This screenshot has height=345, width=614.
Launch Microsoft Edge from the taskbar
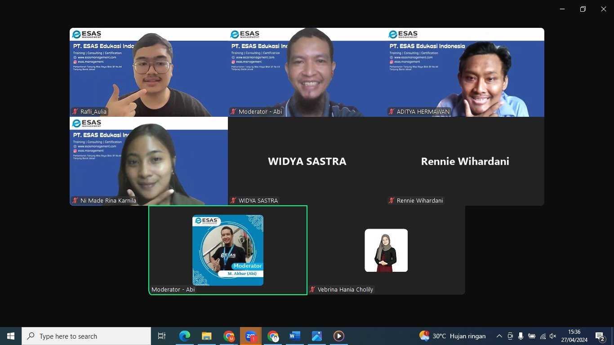(x=184, y=336)
